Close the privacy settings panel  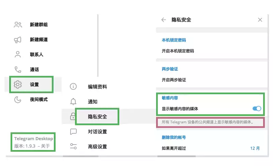click(x=260, y=20)
